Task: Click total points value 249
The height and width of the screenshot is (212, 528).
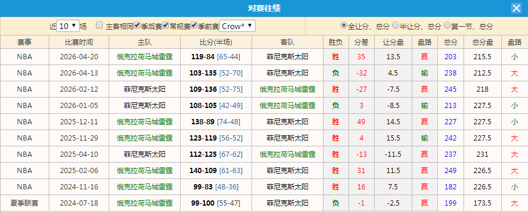Action: click(451, 171)
